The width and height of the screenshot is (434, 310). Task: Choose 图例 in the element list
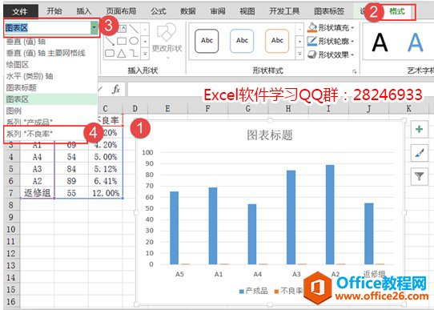pos(14,111)
